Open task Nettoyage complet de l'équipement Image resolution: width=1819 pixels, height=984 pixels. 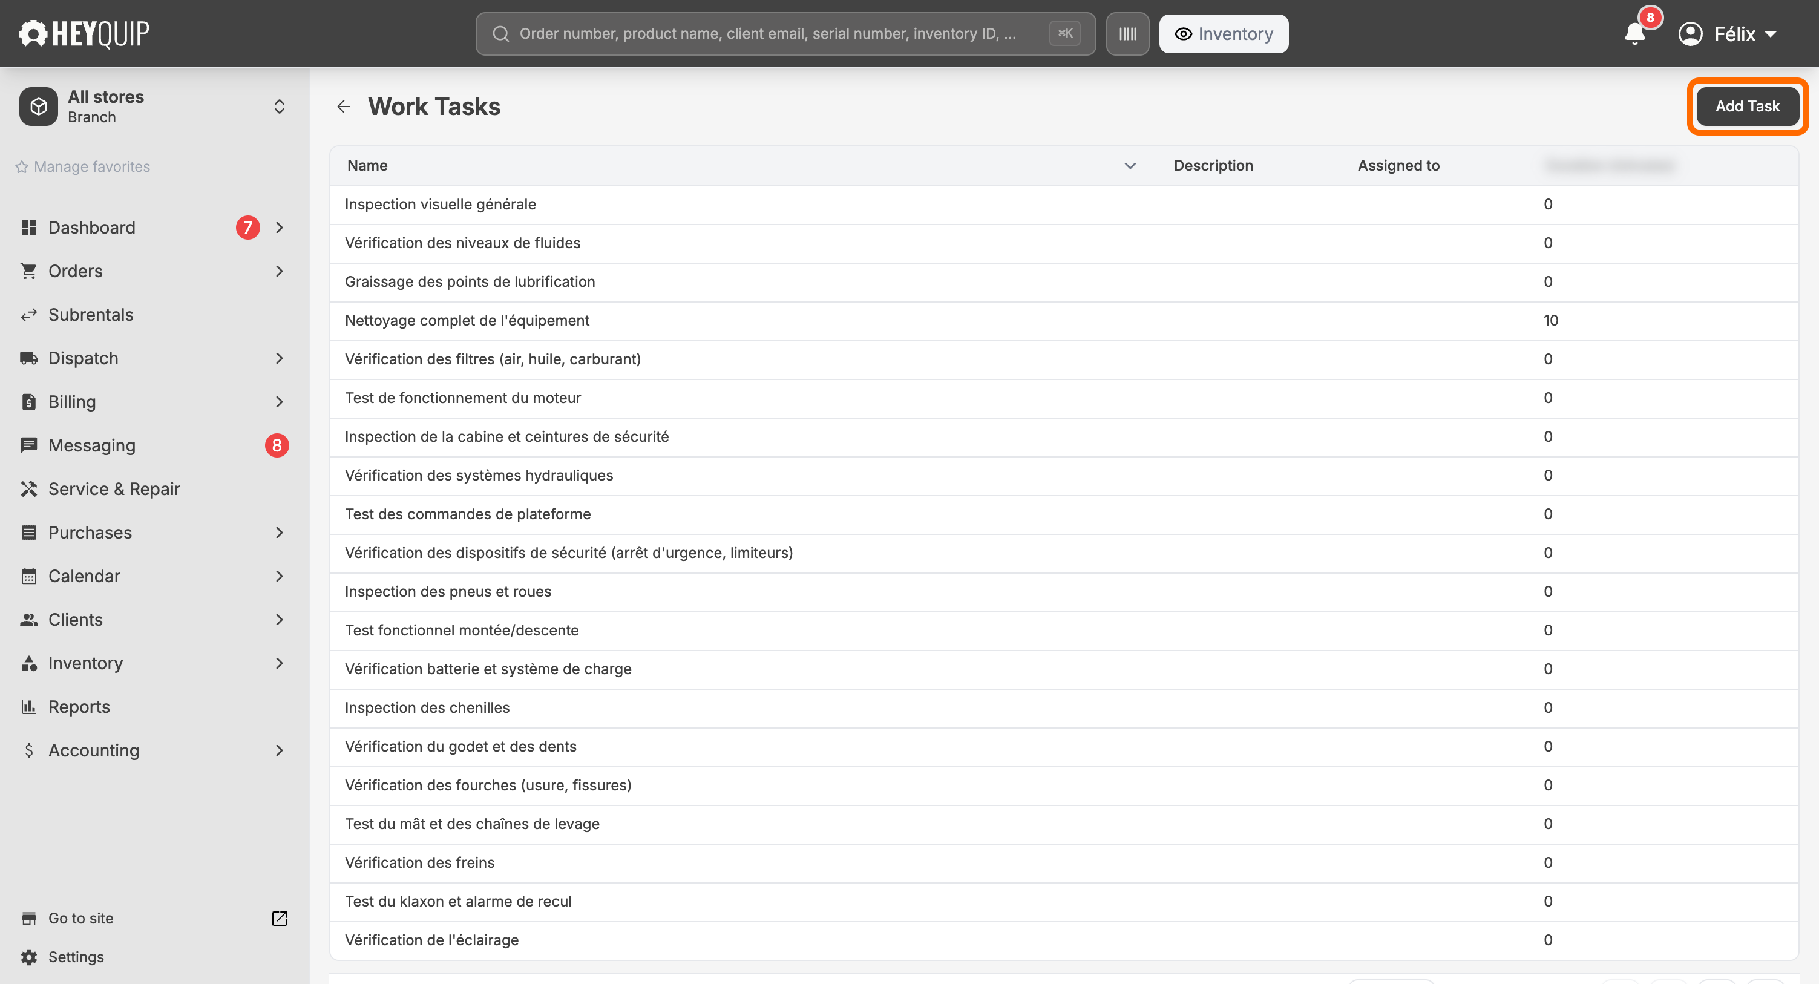[1063, 321]
